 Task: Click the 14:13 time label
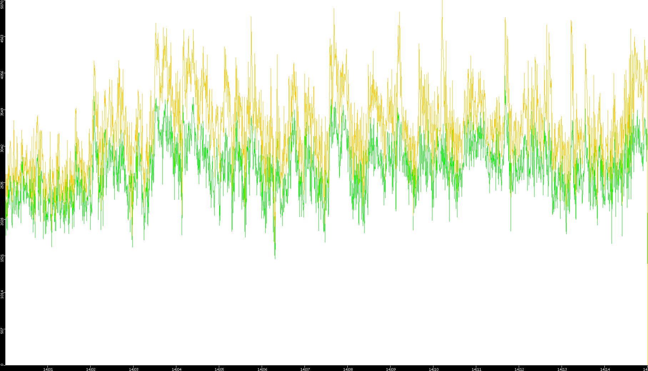click(562, 369)
